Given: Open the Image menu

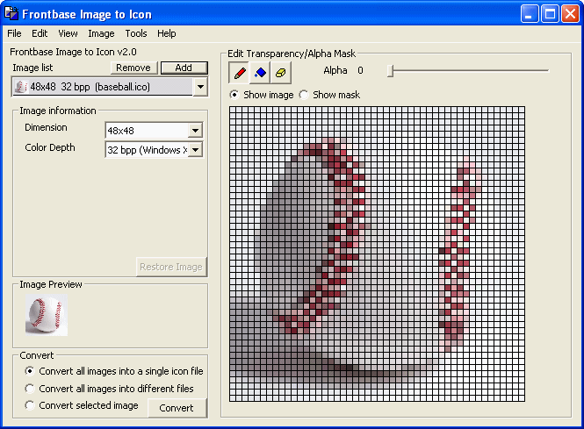Looking at the screenshot, I should point(101,33).
